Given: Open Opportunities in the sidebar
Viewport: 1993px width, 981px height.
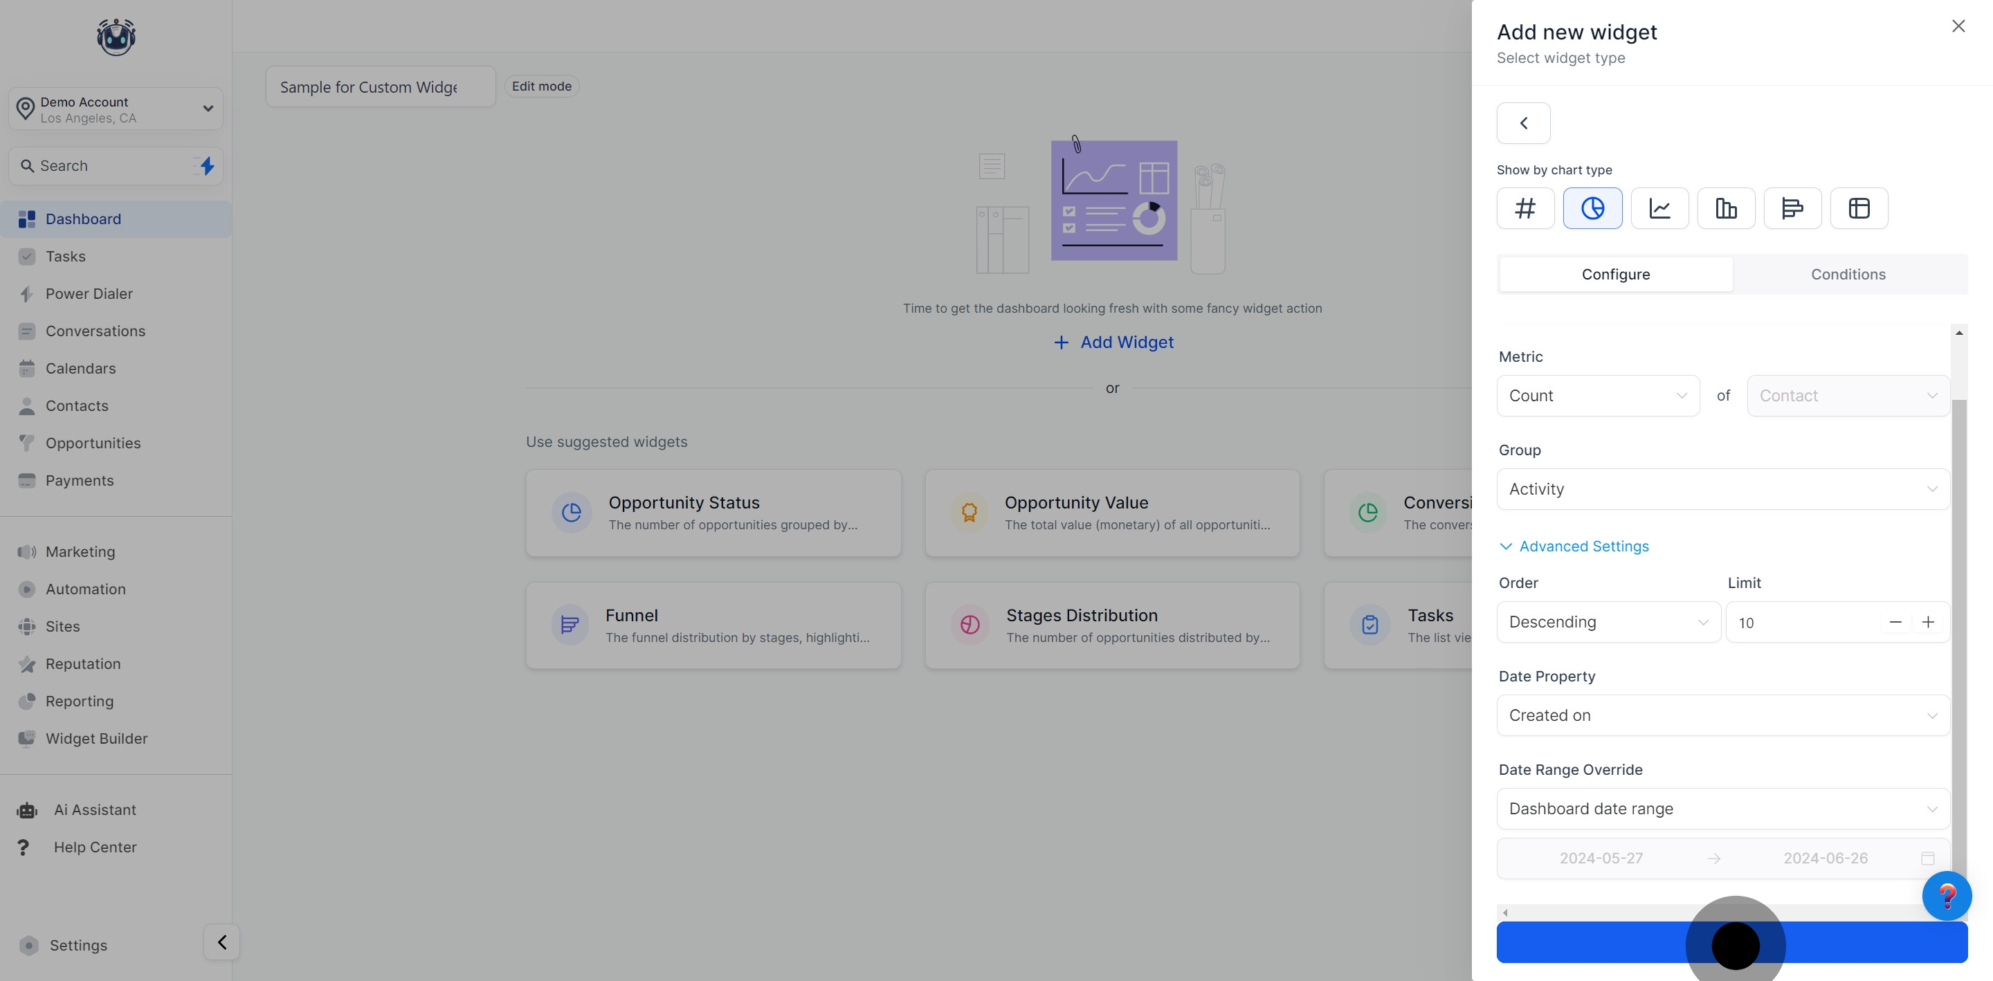Looking at the screenshot, I should click(116, 443).
